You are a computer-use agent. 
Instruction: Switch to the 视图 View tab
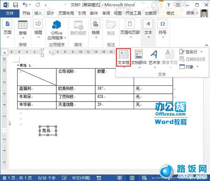(118, 13)
